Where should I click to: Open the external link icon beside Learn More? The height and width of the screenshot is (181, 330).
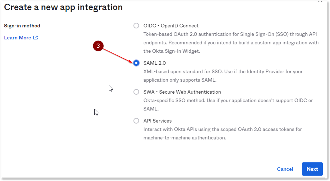[35, 38]
